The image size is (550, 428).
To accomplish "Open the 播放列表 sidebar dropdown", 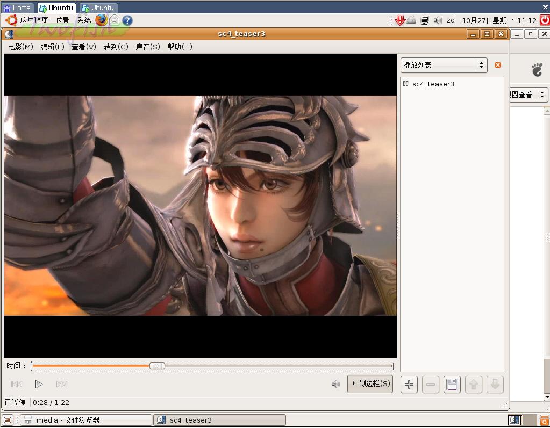I will [x=444, y=65].
